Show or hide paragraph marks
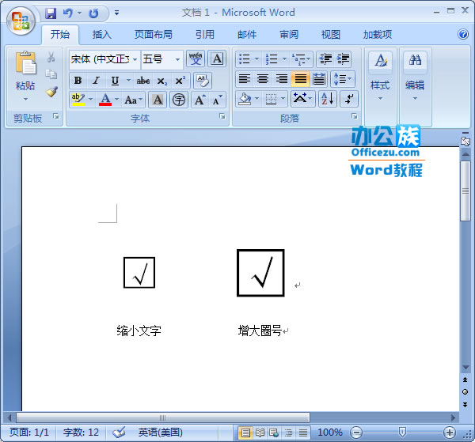The height and width of the screenshot is (442, 475). (x=349, y=99)
